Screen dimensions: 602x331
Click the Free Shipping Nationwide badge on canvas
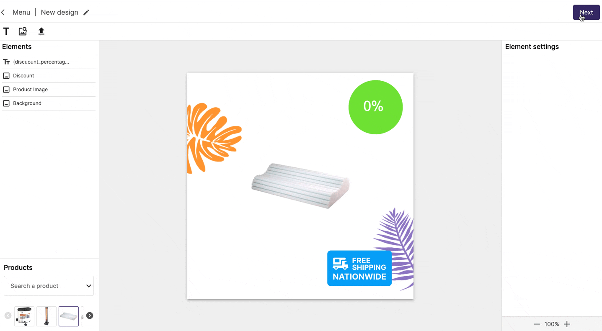coord(359,268)
